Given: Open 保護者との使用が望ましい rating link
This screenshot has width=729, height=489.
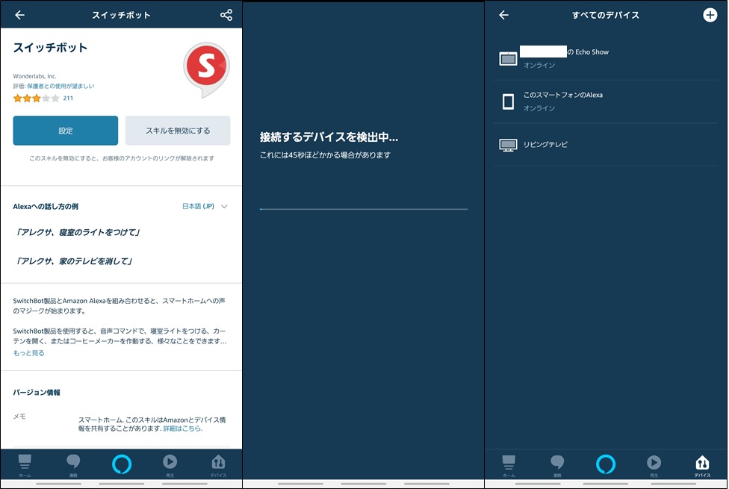Looking at the screenshot, I should pyautogui.click(x=61, y=86).
